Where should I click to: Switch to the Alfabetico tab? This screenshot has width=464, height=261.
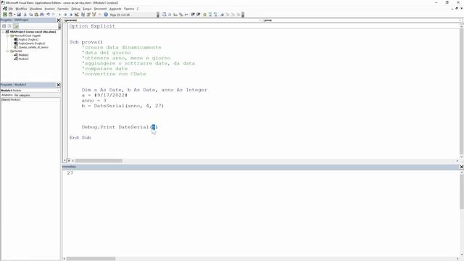7,95
